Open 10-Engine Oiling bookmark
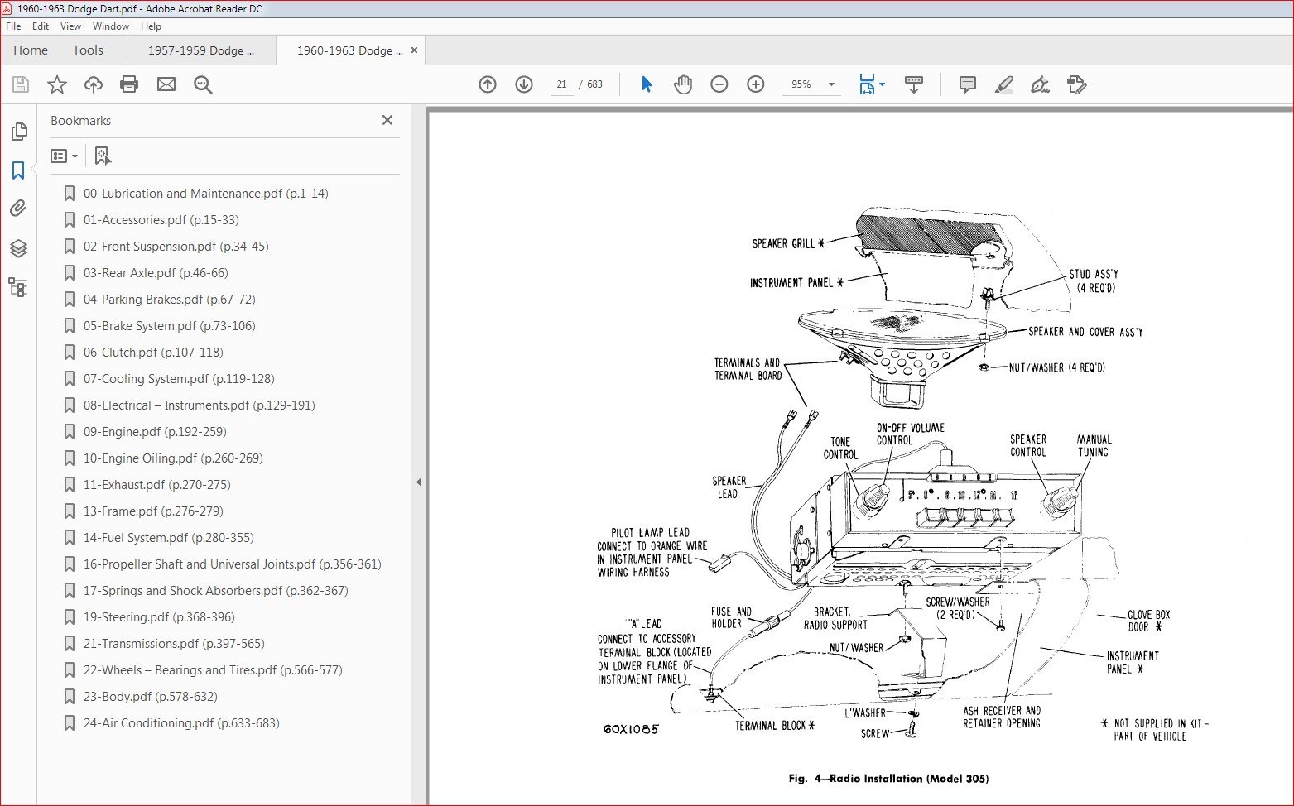The height and width of the screenshot is (806, 1294). [x=173, y=458]
